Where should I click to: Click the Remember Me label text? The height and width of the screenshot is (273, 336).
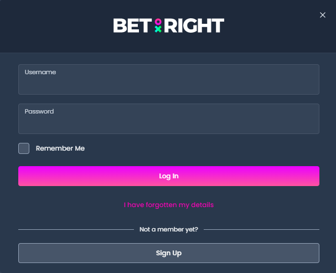pos(60,148)
